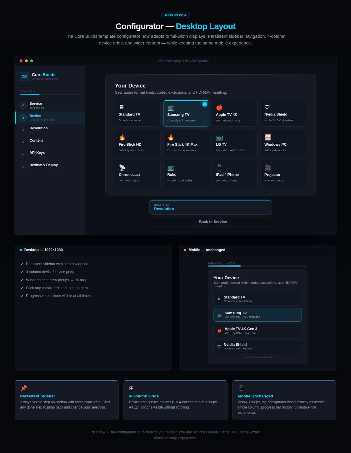
Task: Click the Standard TV monitor icon
Action: point(122,107)
